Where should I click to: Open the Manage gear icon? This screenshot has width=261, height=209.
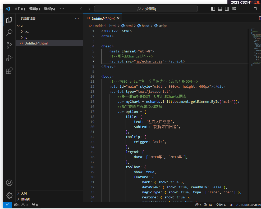click(x=9, y=195)
